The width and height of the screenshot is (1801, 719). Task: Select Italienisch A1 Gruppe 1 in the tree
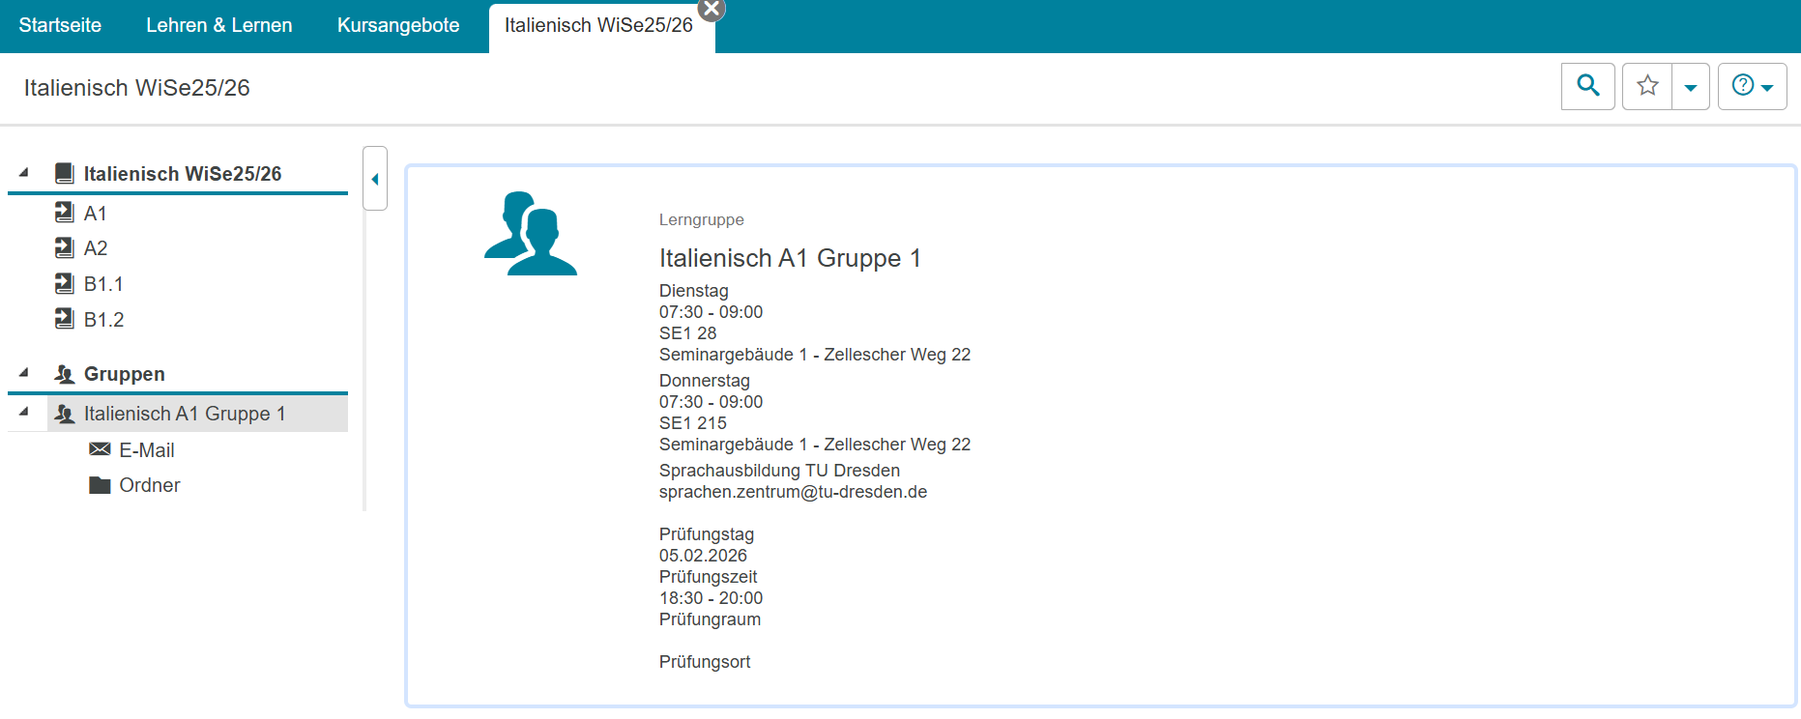click(x=185, y=414)
